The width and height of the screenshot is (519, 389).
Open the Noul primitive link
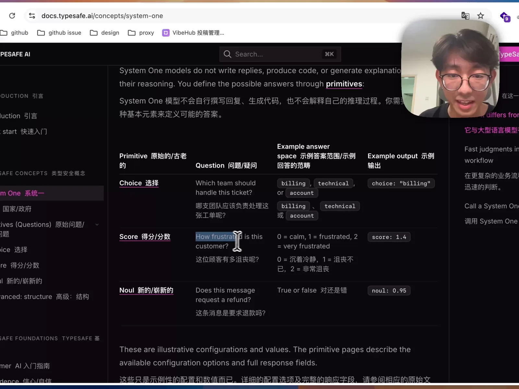pos(146,290)
